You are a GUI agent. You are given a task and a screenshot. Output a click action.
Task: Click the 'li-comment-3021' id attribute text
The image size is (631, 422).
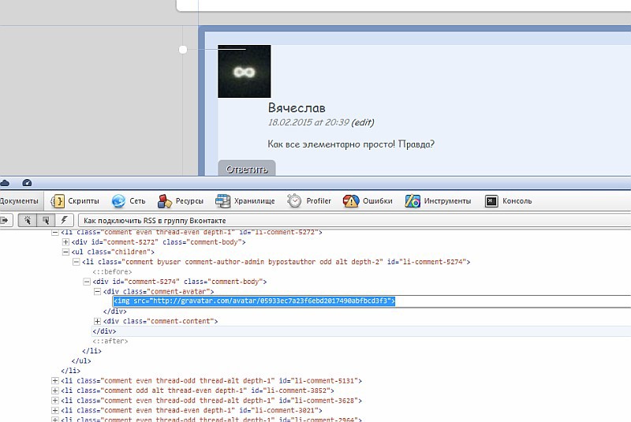pos(281,410)
